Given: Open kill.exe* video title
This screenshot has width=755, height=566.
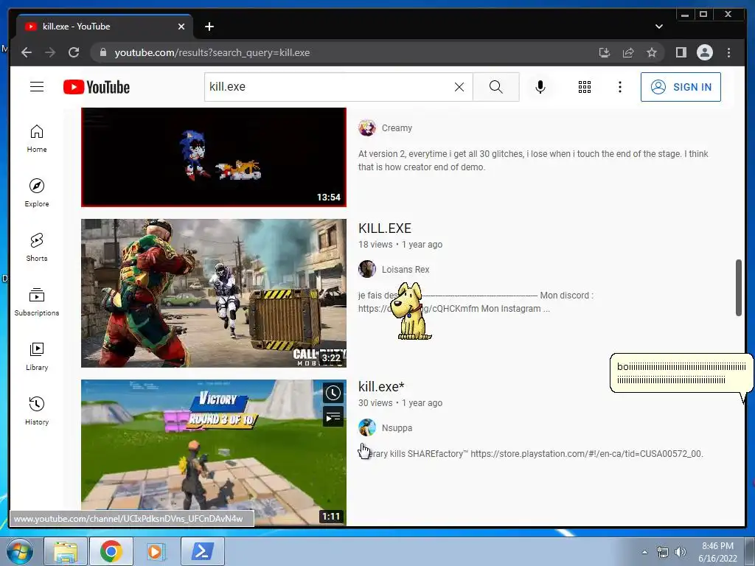Looking at the screenshot, I should 381,386.
